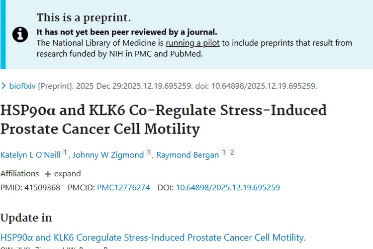Open author Raymond Bergan's link
This screenshot has width=373, height=249.
187,155
